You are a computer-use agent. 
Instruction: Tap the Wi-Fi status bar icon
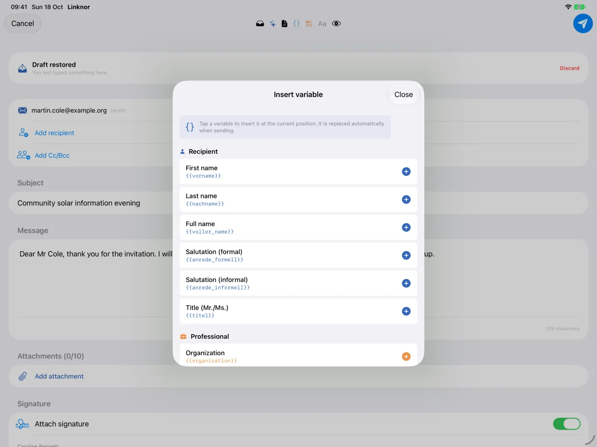click(568, 7)
